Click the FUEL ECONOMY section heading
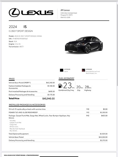 tap(67, 78)
